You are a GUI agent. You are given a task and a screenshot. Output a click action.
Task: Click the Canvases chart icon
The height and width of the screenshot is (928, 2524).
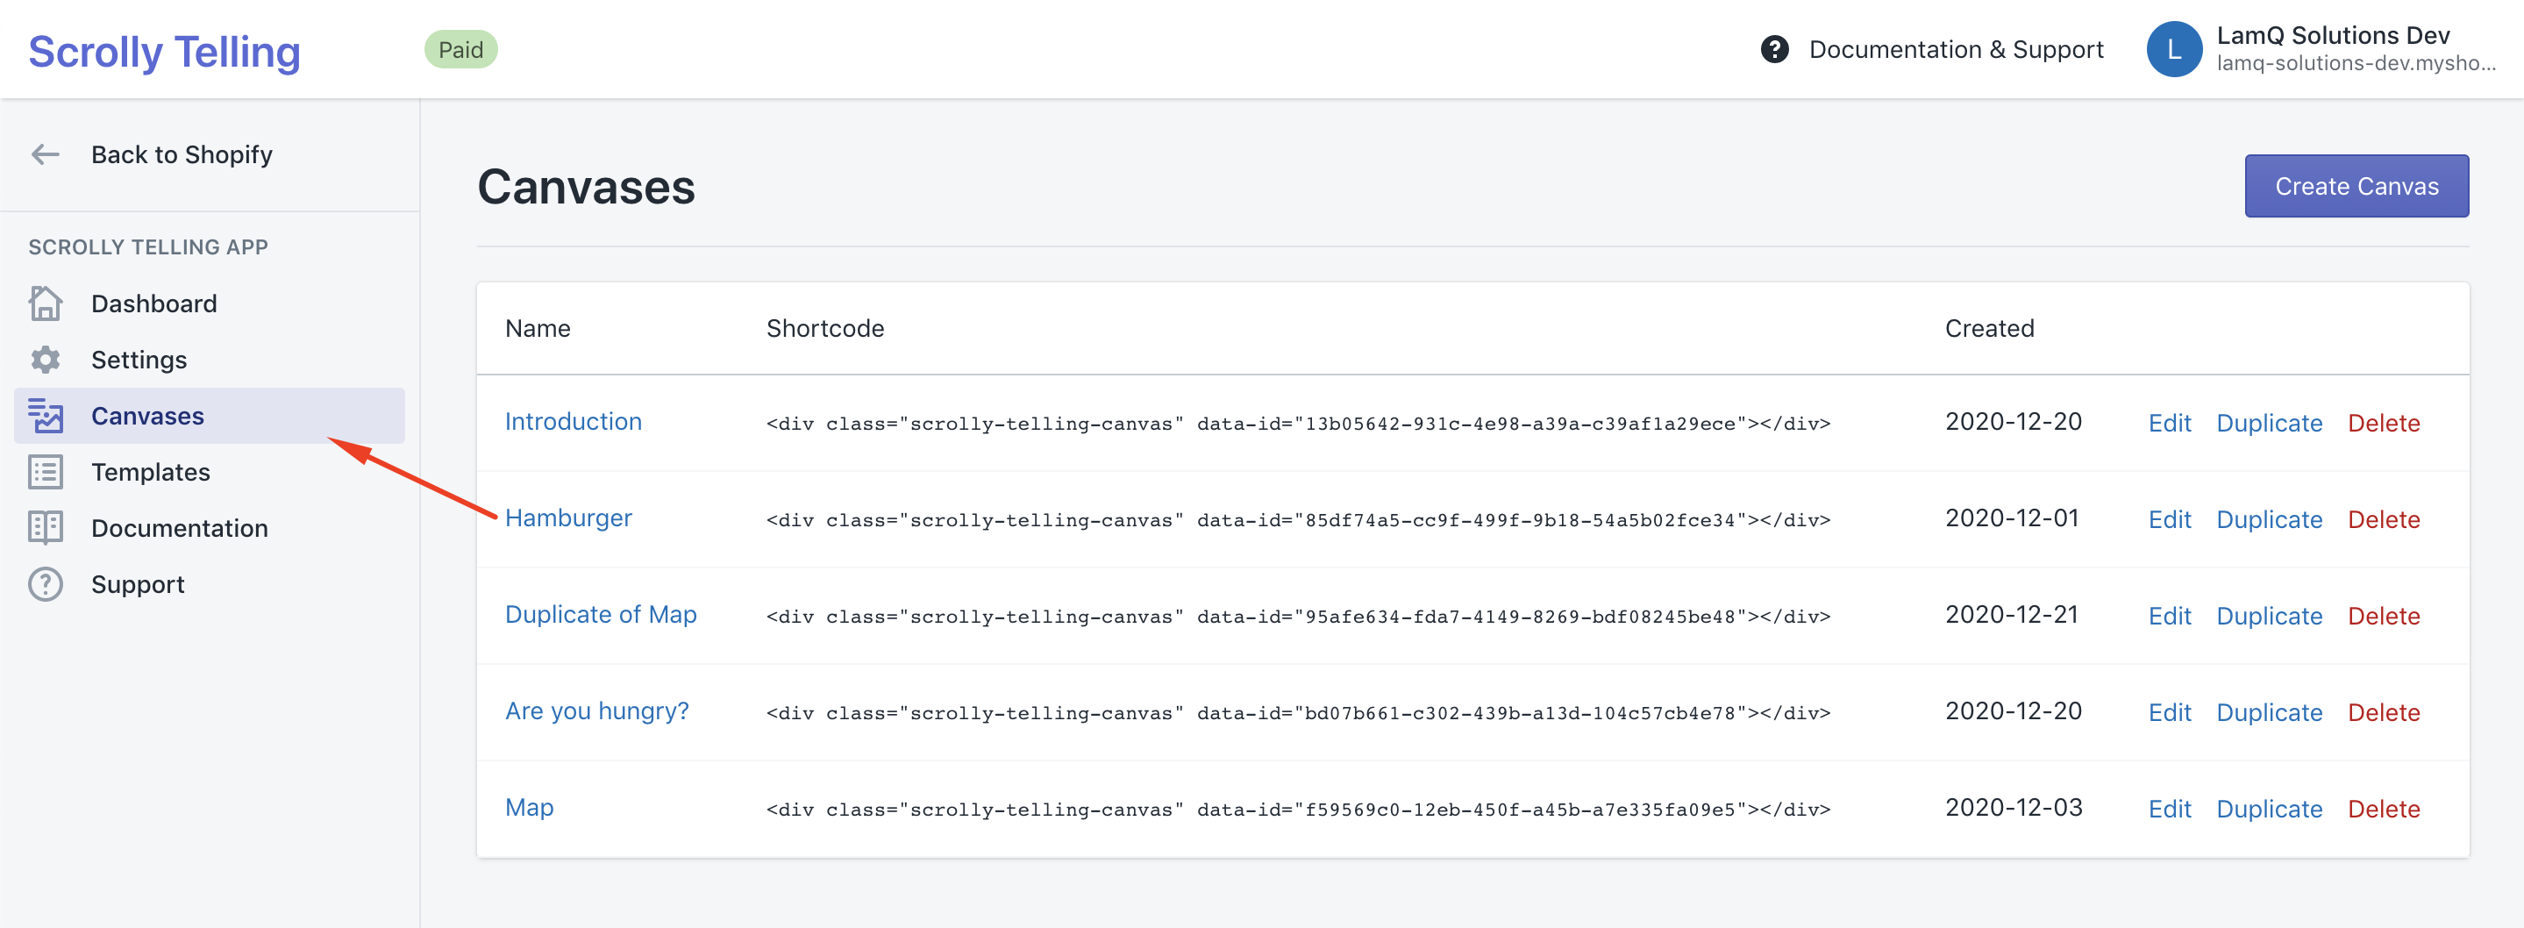[x=45, y=416]
